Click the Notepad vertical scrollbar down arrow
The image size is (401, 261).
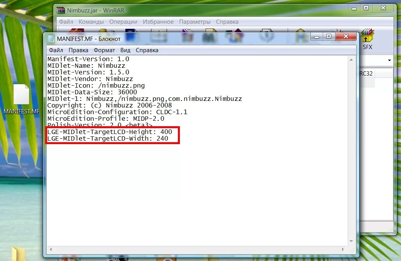pos(351,241)
